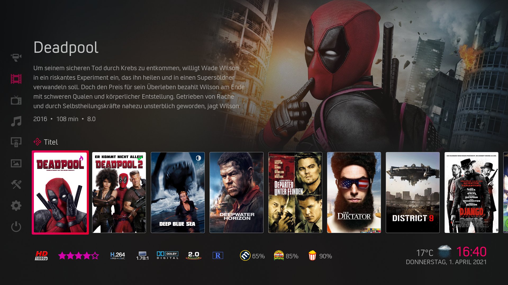The height and width of the screenshot is (285, 508).
Task: Click the 1.78:1 aspect ratio badge
Action: (142, 256)
